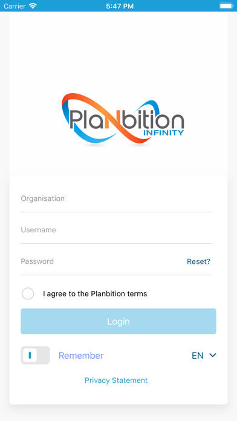This screenshot has height=421, width=237.
Task: Open the Privacy Statement link
Action: click(x=116, y=380)
